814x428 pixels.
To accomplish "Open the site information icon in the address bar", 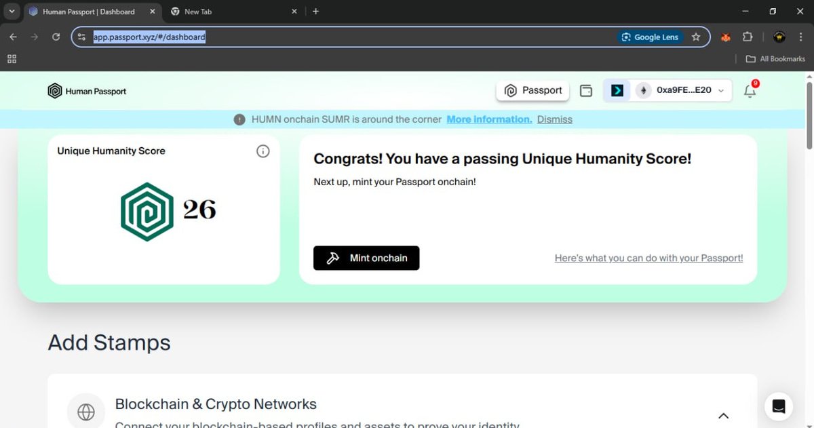I will pyautogui.click(x=82, y=37).
